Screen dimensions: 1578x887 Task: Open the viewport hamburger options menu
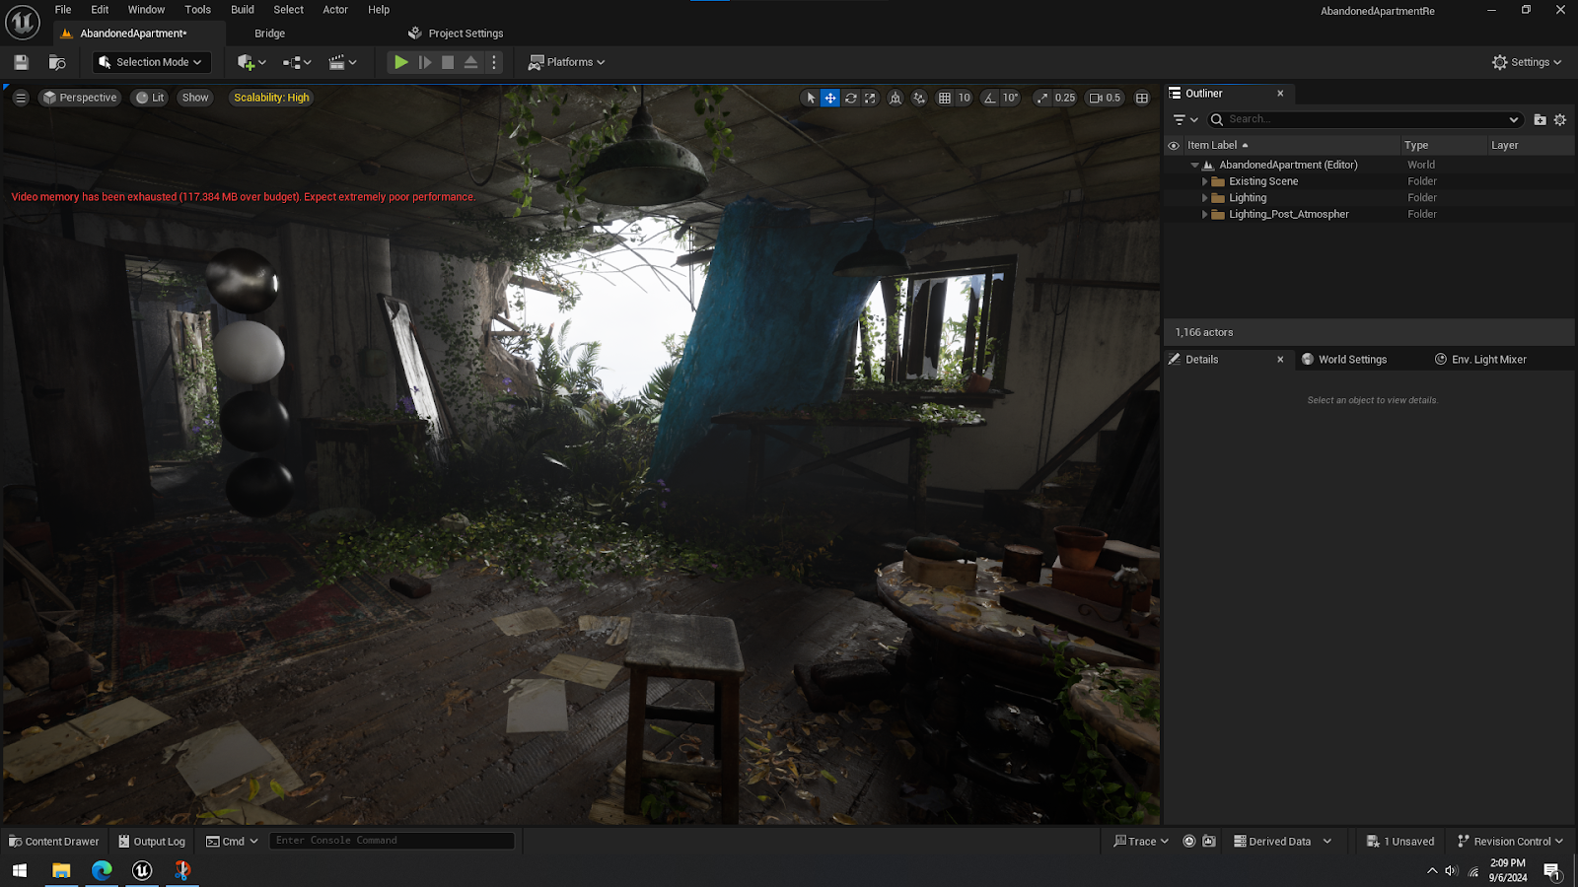click(x=21, y=98)
